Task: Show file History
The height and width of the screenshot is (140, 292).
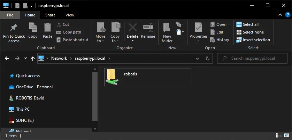Action: [220, 40]
